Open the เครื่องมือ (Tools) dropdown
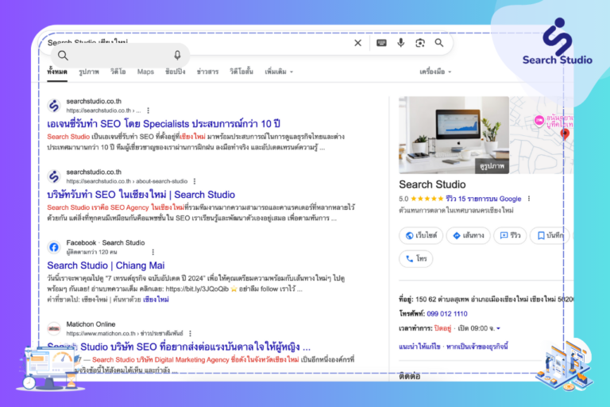This screenshot has width=610, height=407. coord(435,72)
